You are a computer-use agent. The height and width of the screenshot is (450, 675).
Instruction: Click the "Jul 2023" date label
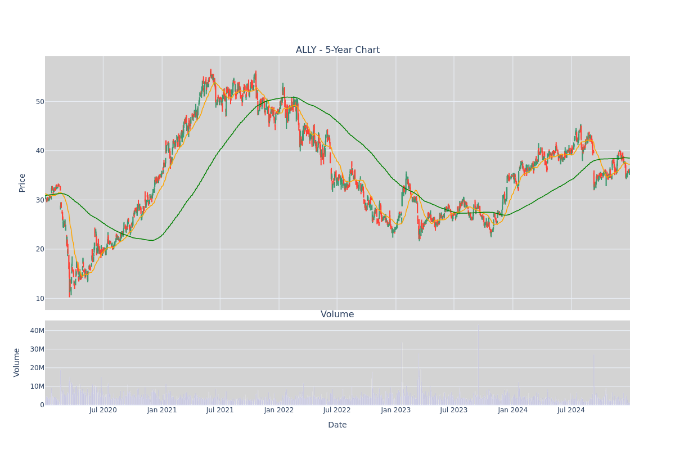[x=454, y=410]
